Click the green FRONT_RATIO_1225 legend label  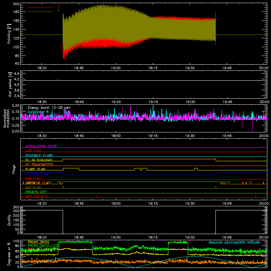tap(44, 246)
